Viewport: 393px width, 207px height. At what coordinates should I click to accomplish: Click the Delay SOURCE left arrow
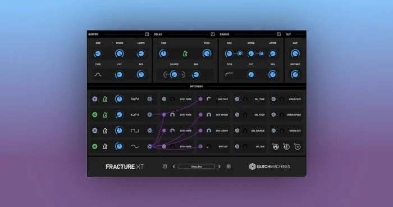click(x=165, y=75)
